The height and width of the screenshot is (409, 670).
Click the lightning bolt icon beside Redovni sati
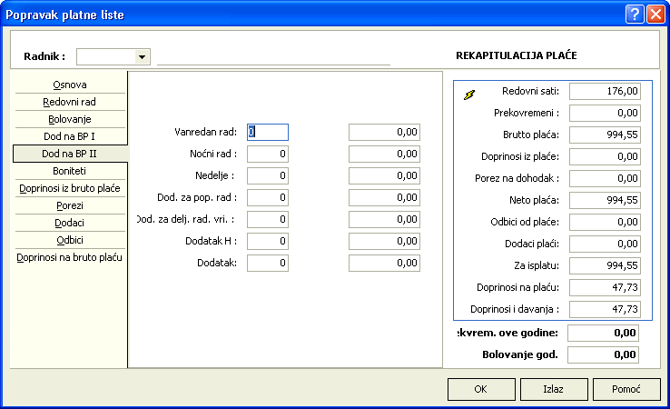tap(469, 94)
